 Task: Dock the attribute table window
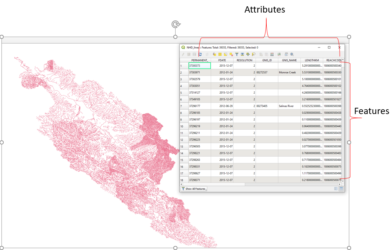point(286,54)
